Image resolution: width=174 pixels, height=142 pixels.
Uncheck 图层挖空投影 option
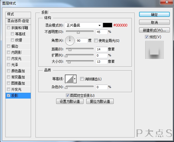(68, 96)
